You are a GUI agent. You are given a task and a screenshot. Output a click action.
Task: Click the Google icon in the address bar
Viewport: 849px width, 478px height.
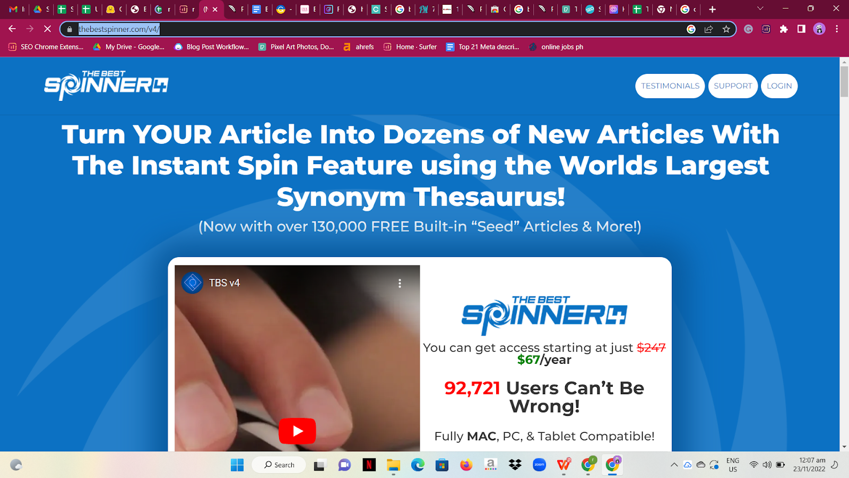(x=691, y=29)
